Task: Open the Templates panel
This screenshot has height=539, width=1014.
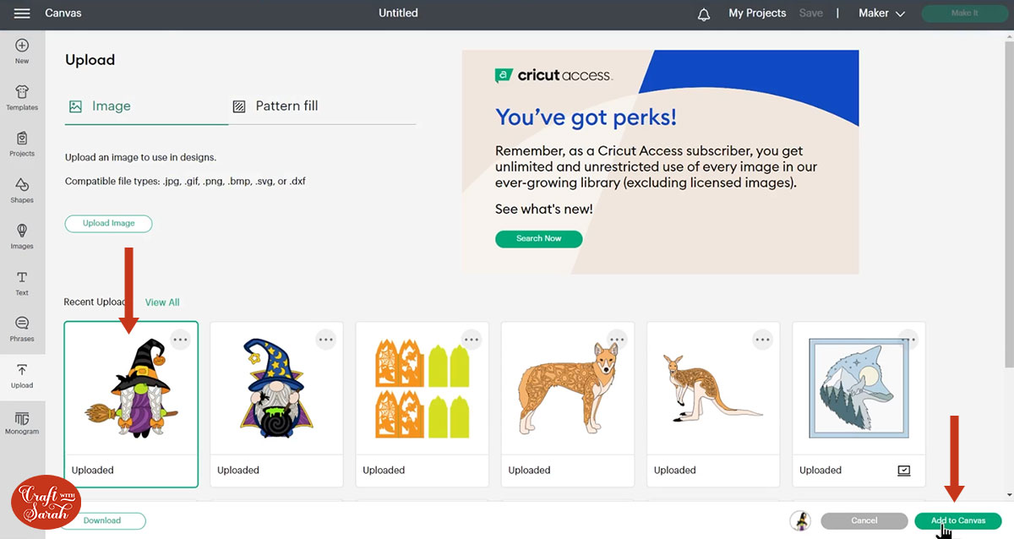Action: [22, 97]
